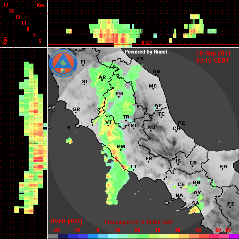Pick the gray segment of the dBZ color bar
The height and width of the screenshot is (239, 239).
click(x=53, y=237)
